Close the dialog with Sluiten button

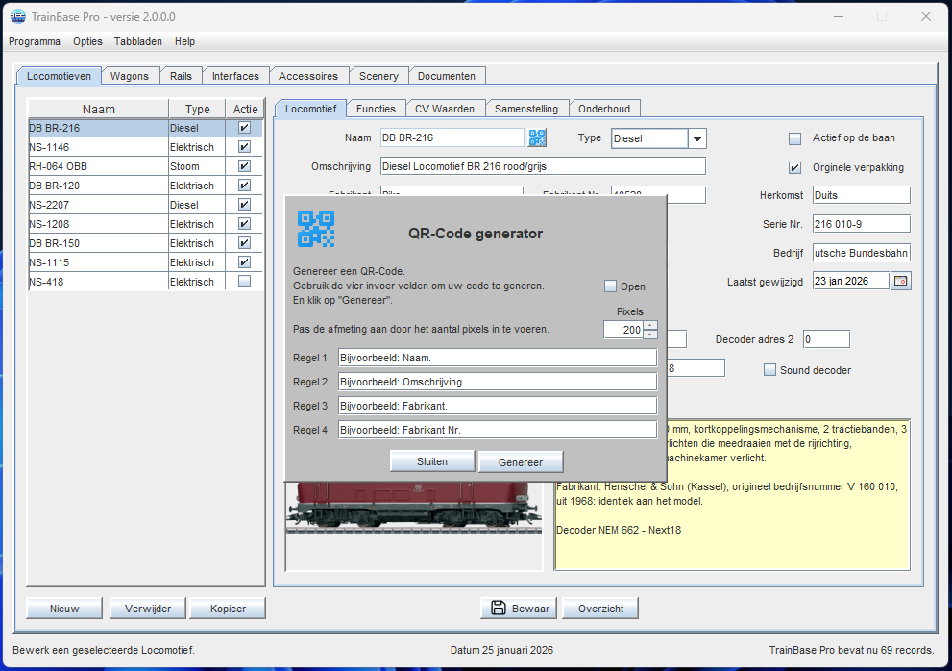pyautogui.click(x=432, y=461)
